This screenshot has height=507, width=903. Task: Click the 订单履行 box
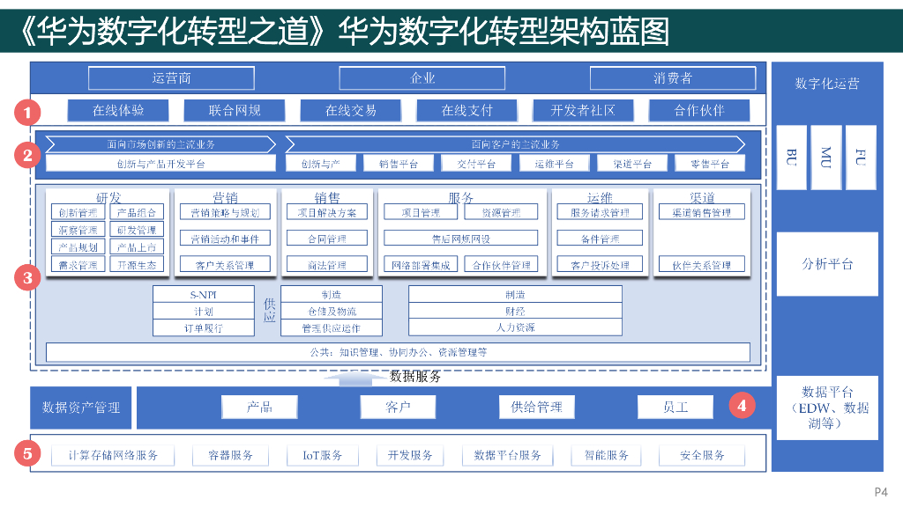(x=204, y=327)
